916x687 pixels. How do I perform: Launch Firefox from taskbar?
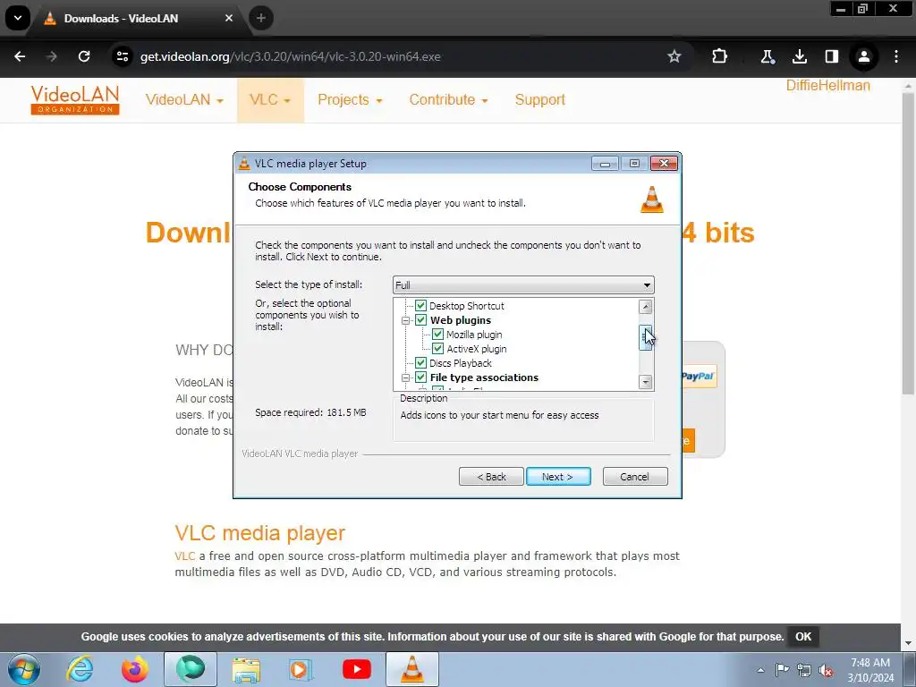point(135,669)
